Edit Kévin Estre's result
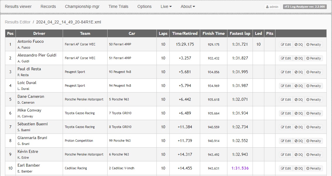332x176 pixels. coord(286,154)
